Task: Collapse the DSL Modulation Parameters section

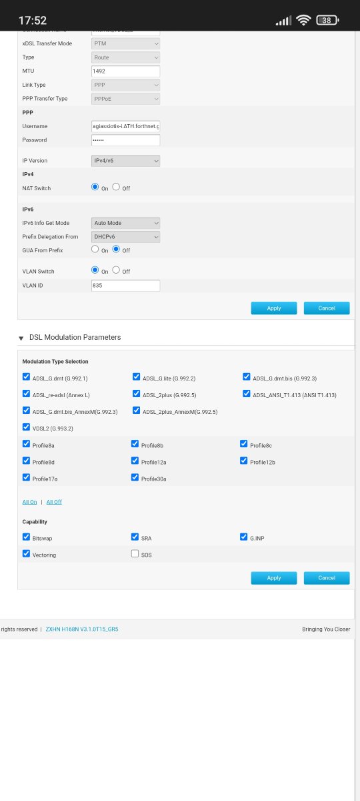Action: tap(21, 338)
